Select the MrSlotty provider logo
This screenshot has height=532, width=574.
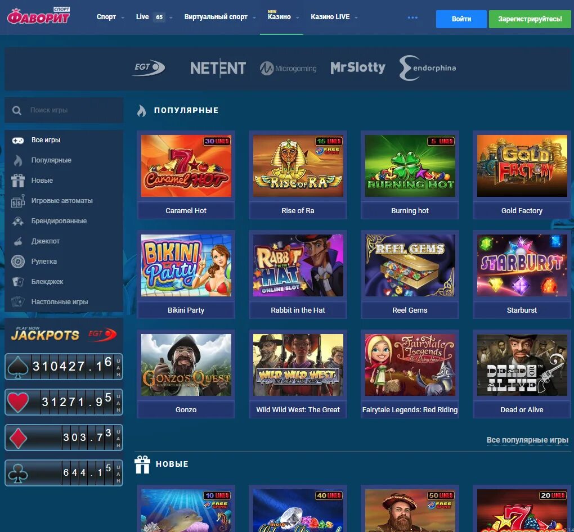[x=358, y=67]
